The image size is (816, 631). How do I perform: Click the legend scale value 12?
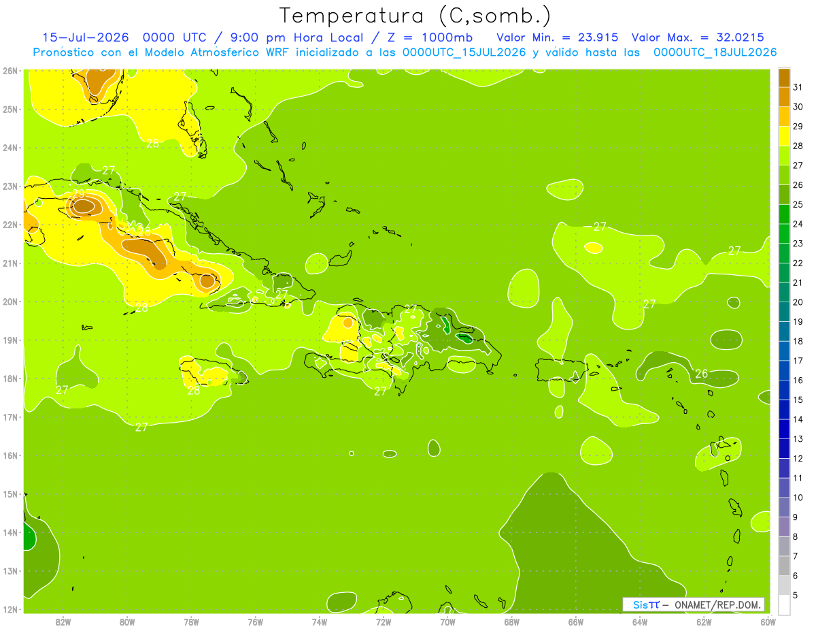(x=798, y=458)
